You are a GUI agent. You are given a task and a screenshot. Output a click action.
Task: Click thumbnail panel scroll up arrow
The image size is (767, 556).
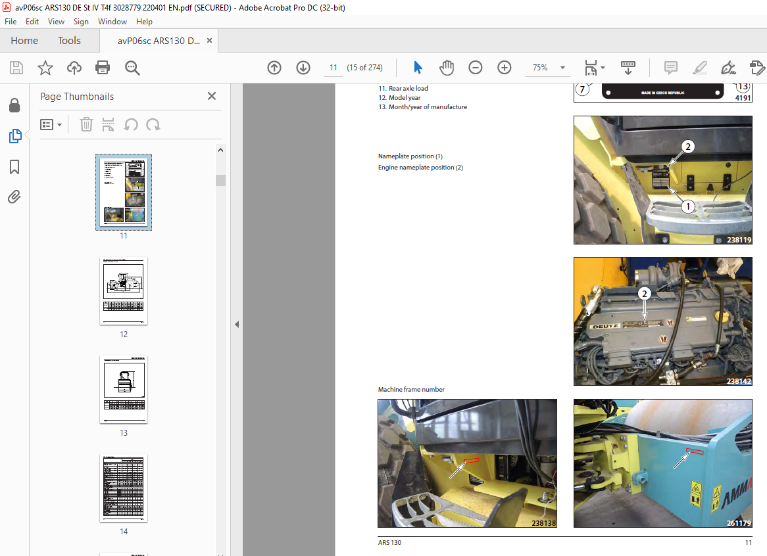220,150
